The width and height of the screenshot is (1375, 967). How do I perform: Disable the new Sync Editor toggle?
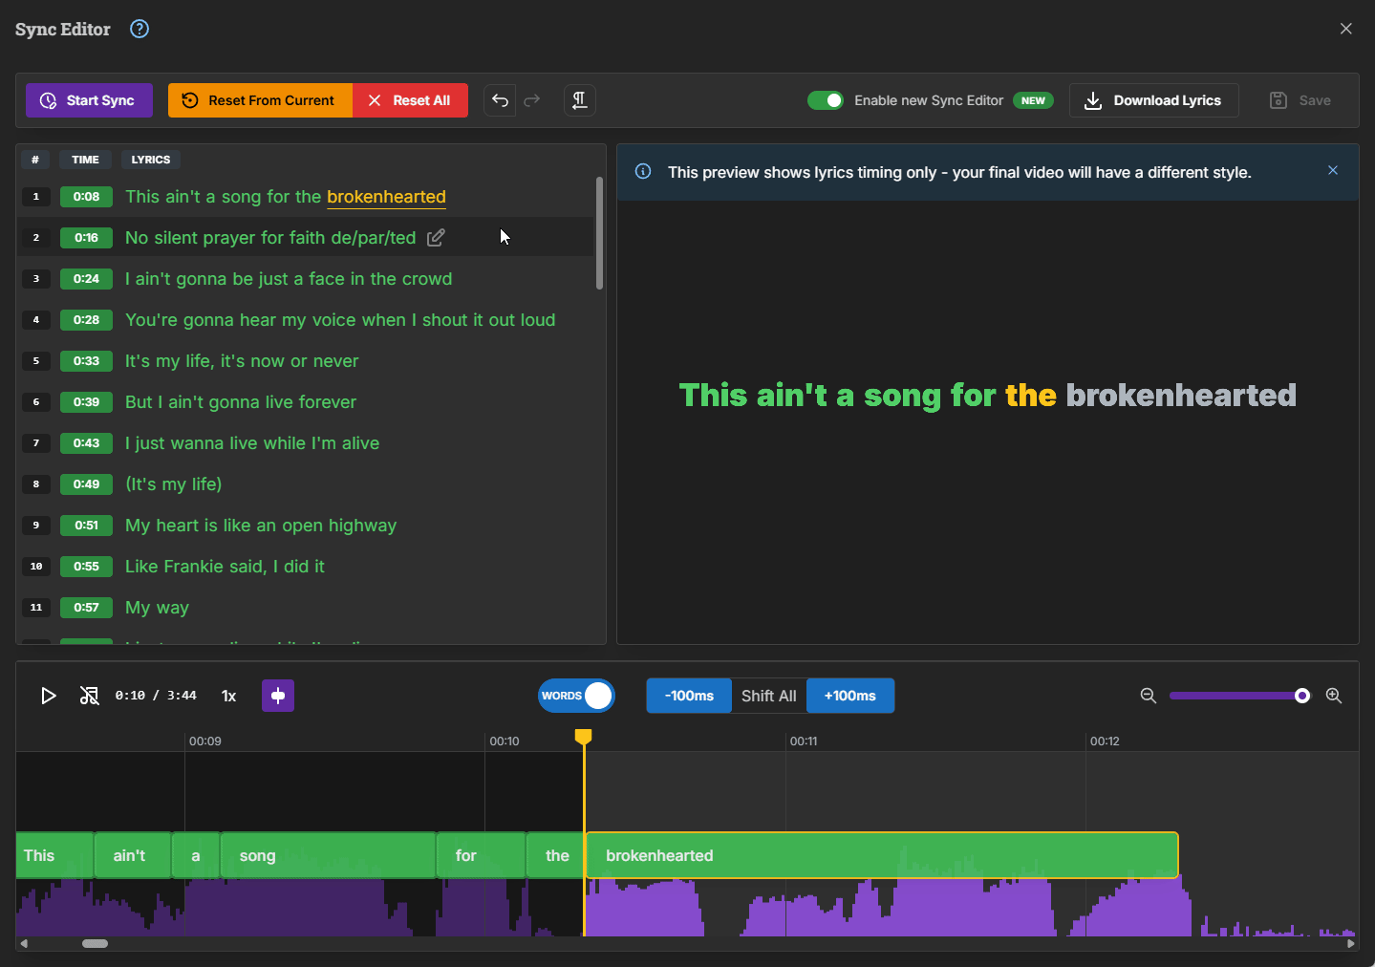pyautogui.click(x=826, y=100)
